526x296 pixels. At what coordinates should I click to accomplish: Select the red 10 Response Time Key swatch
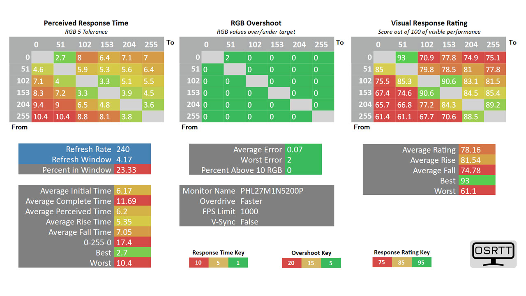pos(199,262)
